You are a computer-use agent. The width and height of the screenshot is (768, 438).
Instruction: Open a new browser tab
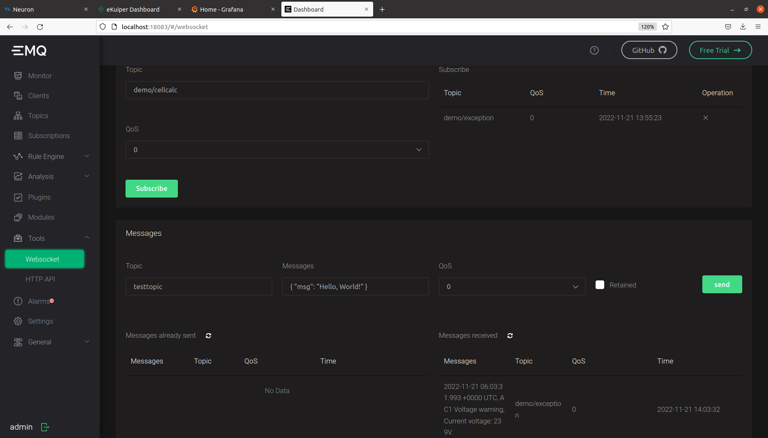(382, 9)
